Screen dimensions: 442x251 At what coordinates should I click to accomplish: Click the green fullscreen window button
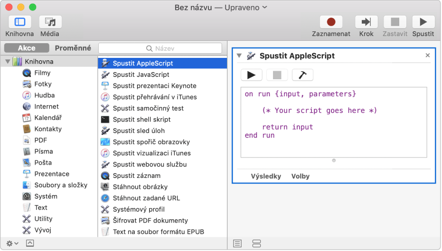(33, 7)
